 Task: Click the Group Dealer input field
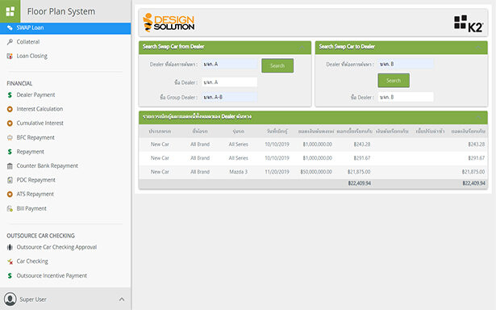point(230,97)
